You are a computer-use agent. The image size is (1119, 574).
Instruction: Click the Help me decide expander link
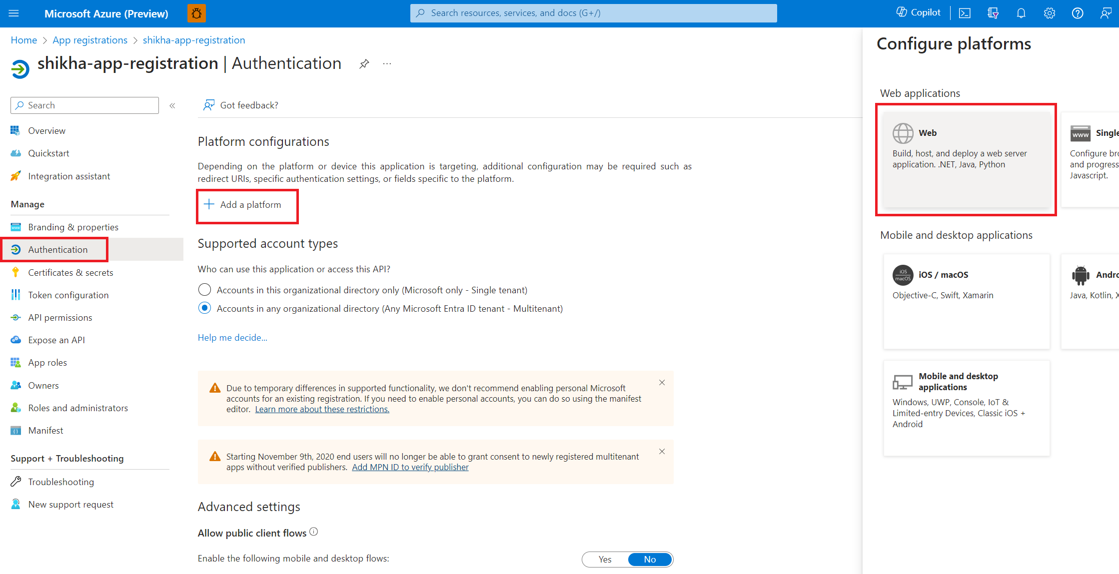pyautogui.click(x=232, y=337)
